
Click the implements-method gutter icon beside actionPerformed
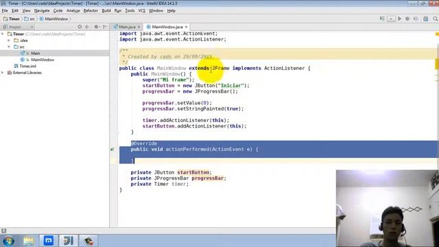(112, 150)
